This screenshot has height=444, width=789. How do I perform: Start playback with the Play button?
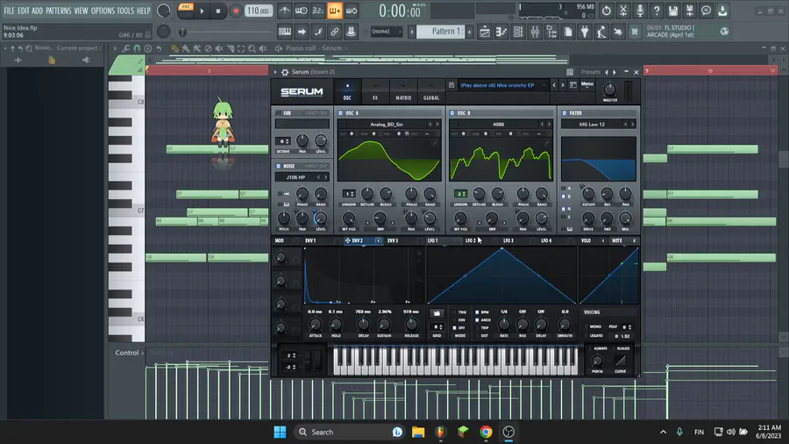click(202, 11)
